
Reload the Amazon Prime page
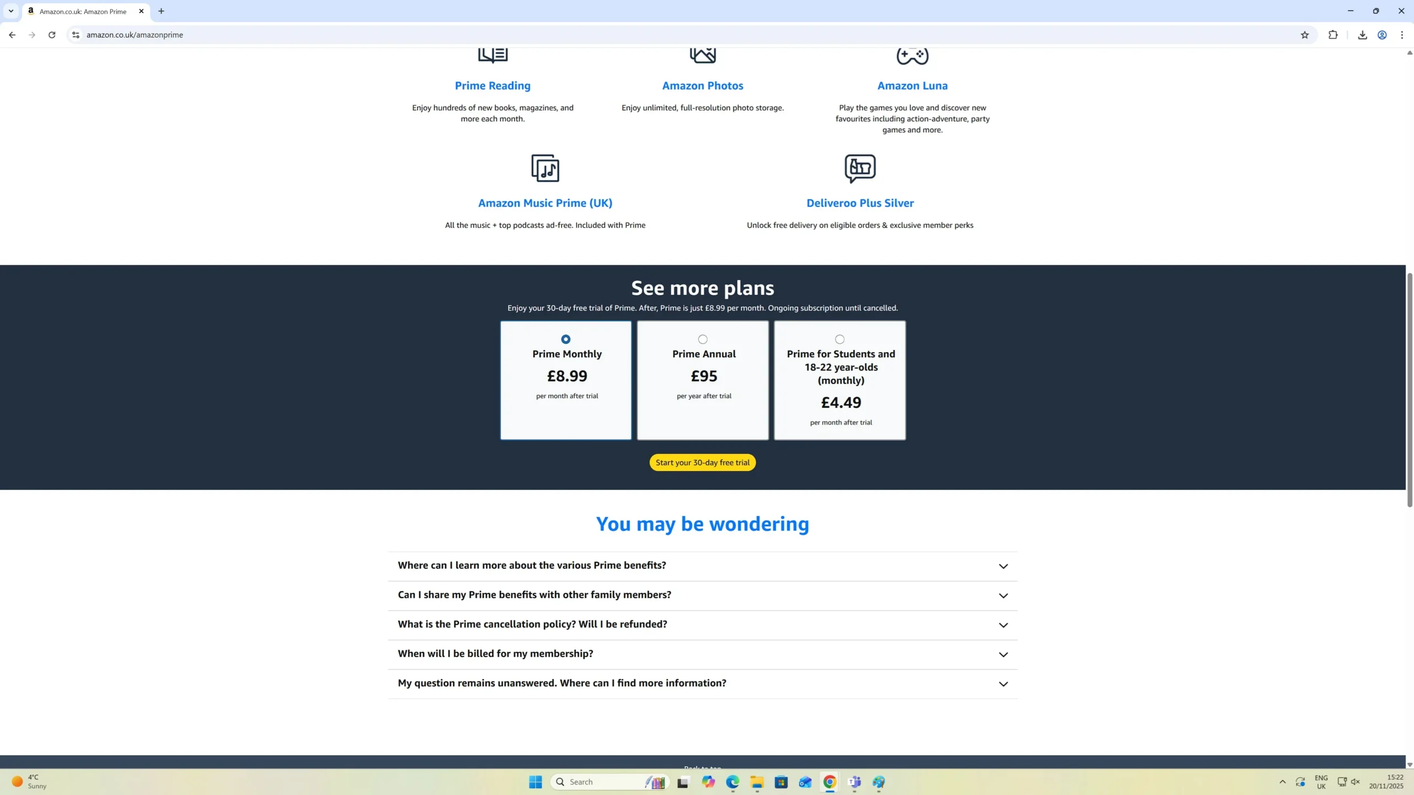pos(52,35)
